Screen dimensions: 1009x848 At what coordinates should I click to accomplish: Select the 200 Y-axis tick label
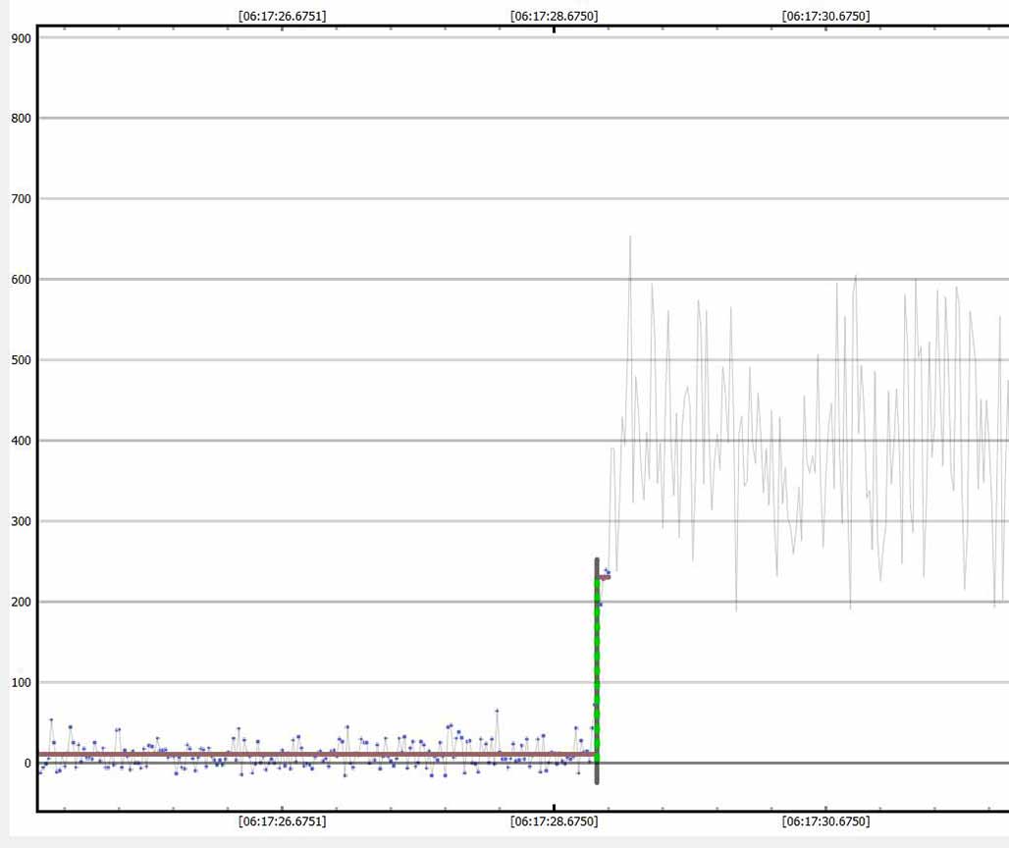coord(21,602)
